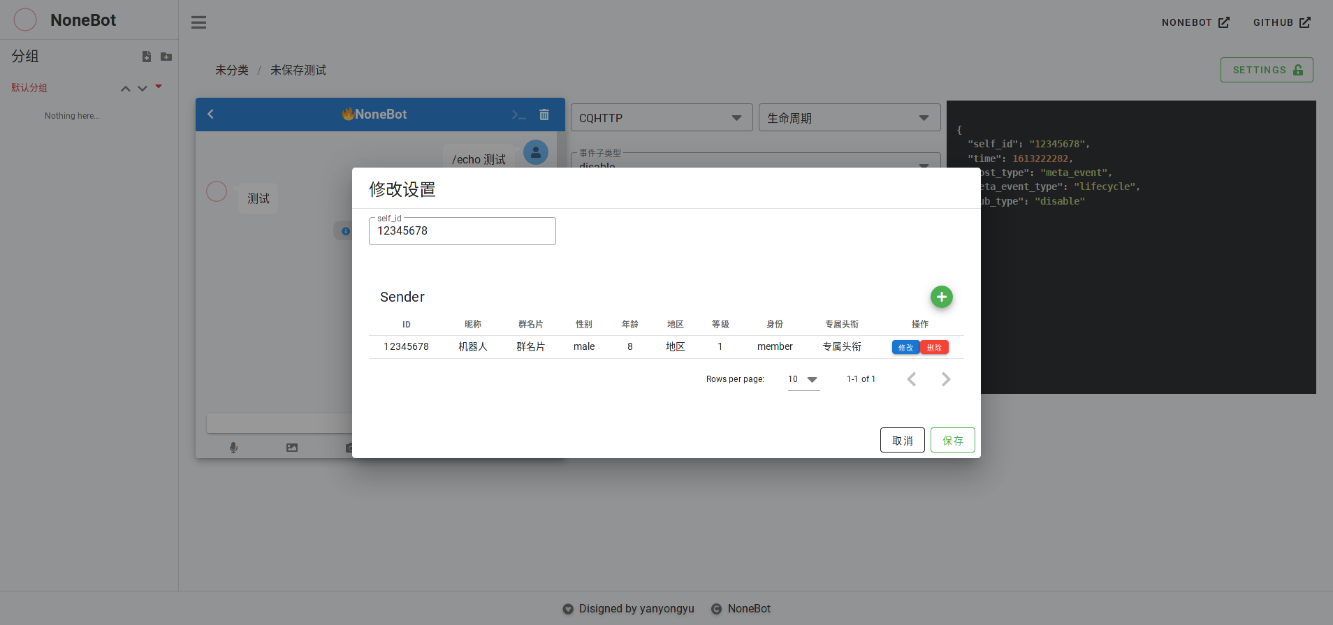Open the 默认分组 red dropdown caret
The image size is (1333, 625).
click(x=159, y=87)
